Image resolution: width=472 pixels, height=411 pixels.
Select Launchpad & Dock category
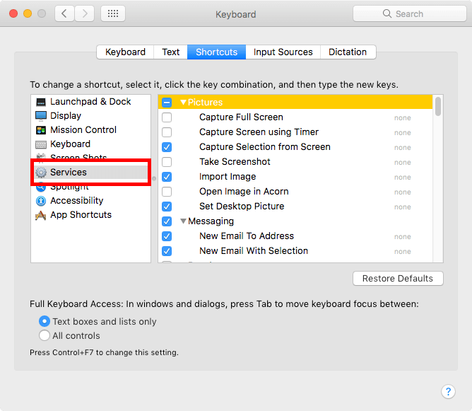pos(90,102)
